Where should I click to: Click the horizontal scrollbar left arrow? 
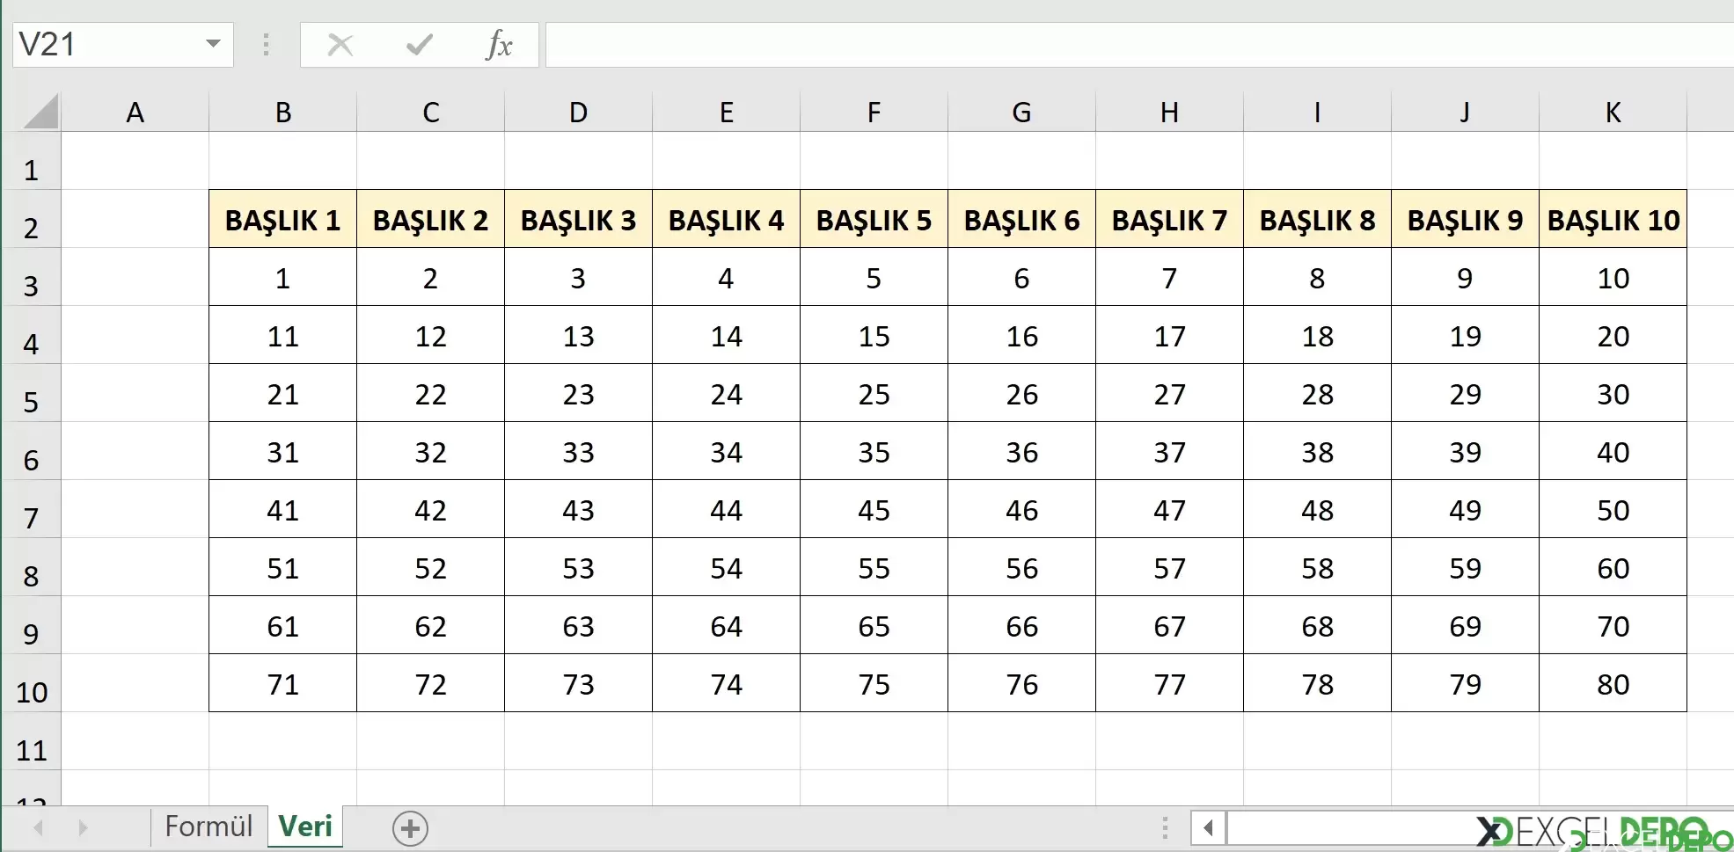pyautogui.click(x=1209, y=828)
